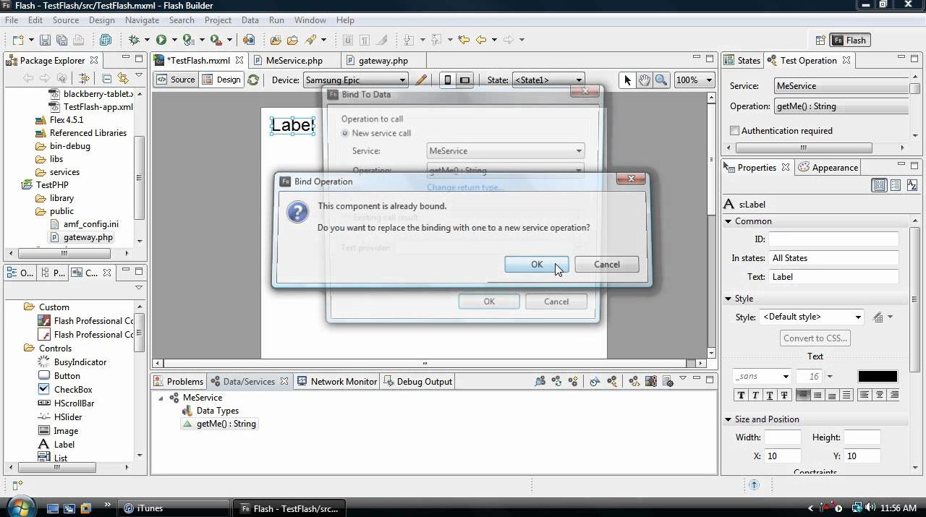This screenshot has width=926, height=517.
Task: Activate the magnifier zoom tool
Action: [660, 80]
